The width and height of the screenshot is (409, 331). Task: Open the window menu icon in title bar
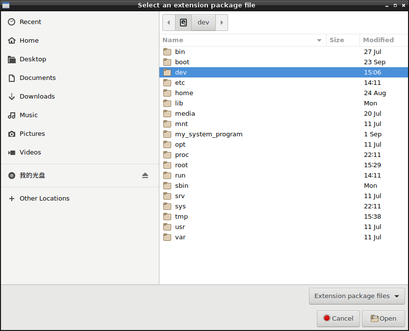click(x=6, y=5)
